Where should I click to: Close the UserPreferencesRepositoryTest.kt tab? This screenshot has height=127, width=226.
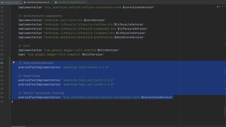pos(86,2)
